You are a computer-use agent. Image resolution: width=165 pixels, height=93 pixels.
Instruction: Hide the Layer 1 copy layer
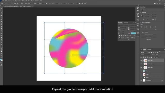tap(141, 67)
